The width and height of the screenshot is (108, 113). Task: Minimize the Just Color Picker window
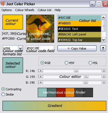[x=92, y=4]
